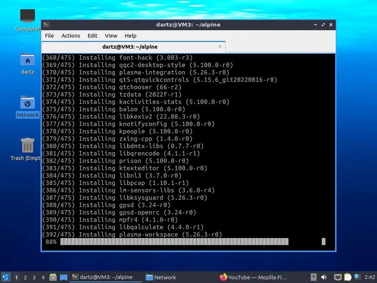Click the 88% installation progress bar

174,242
